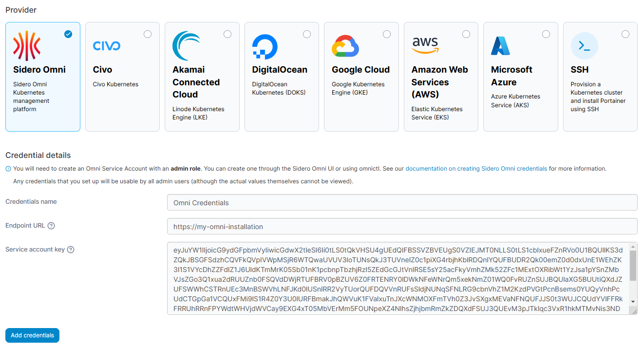This screenshot has height=350, width=643.
Task: Select the DigitalOcean radio button
Action: pos(307,34)
